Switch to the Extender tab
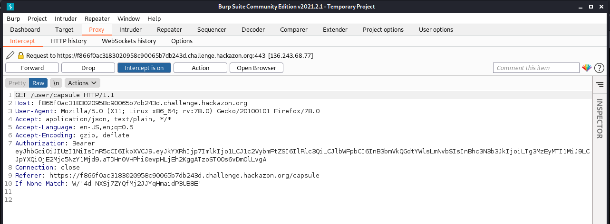 (335, 29)
